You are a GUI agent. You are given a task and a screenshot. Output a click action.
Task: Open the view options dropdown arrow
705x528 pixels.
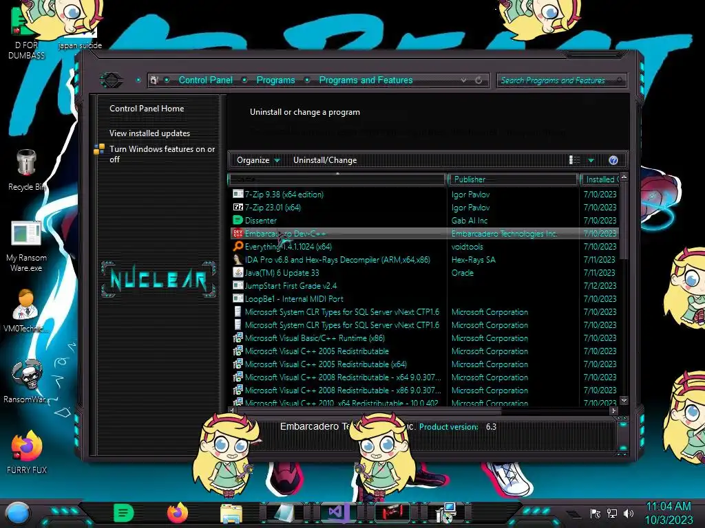tap(591, 160)
